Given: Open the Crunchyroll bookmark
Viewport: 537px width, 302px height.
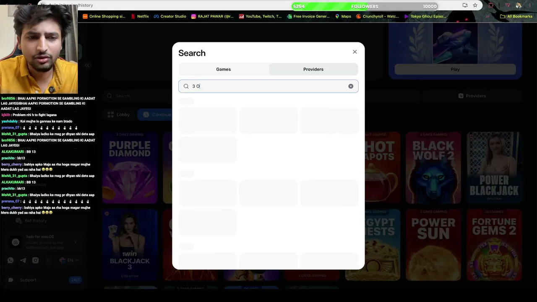Looking at the screenshot, I should point(377,16).
